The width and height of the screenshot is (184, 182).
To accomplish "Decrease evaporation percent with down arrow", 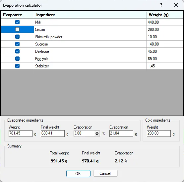I will click(x=97, y=135).
